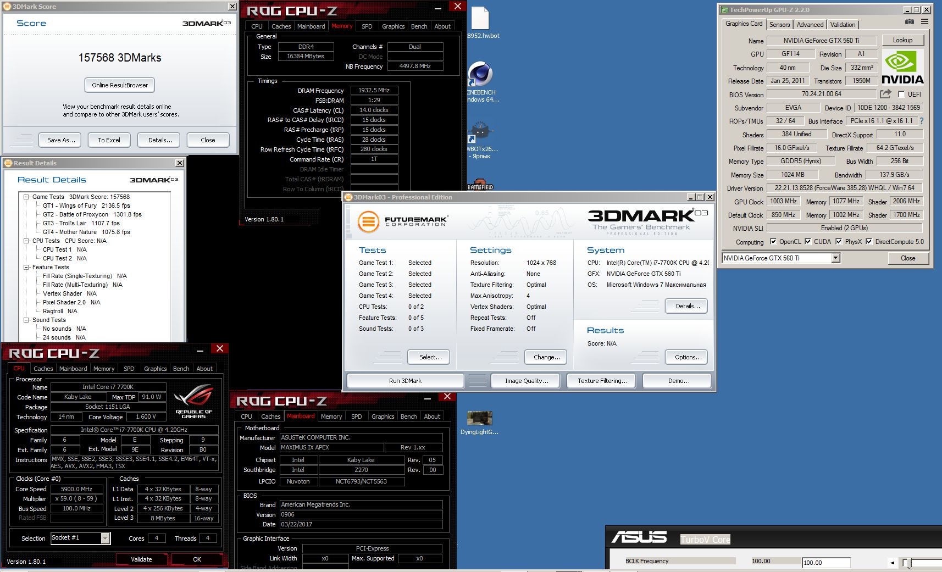Select GT1 - Wings of Fury tree row
The height and width of the screenshot is (572, 942).
coord(86,206)
